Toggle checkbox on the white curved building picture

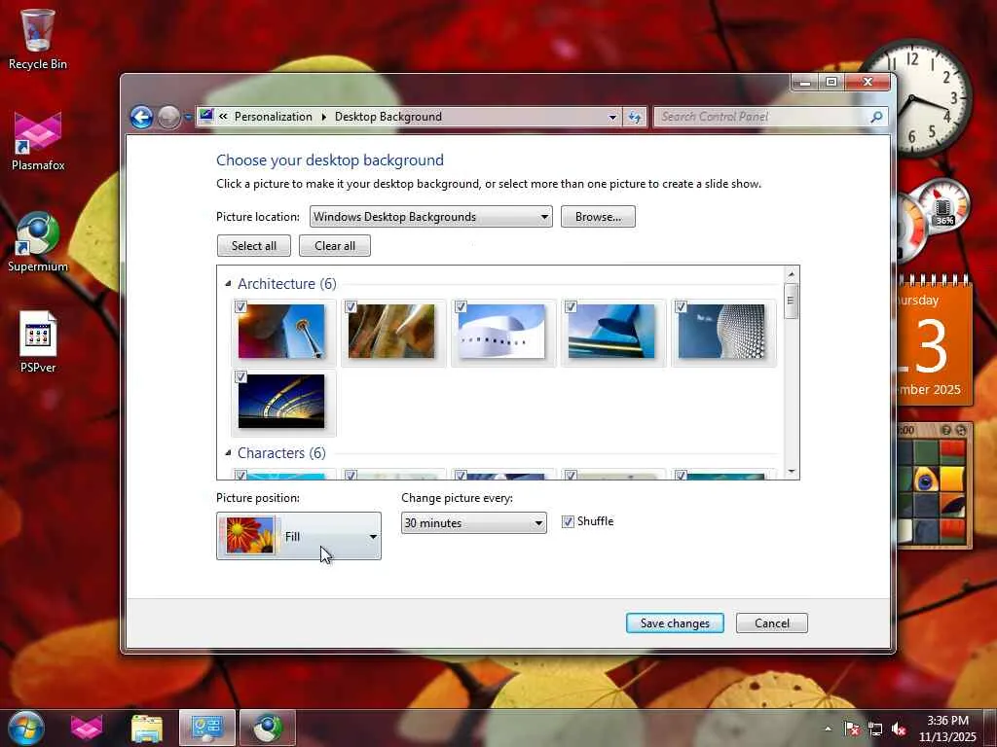[x=461, y=307]
